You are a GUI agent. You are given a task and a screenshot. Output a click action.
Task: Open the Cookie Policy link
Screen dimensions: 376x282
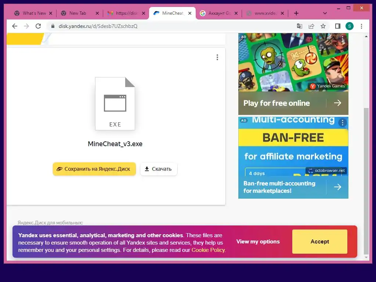click(208, 250)
